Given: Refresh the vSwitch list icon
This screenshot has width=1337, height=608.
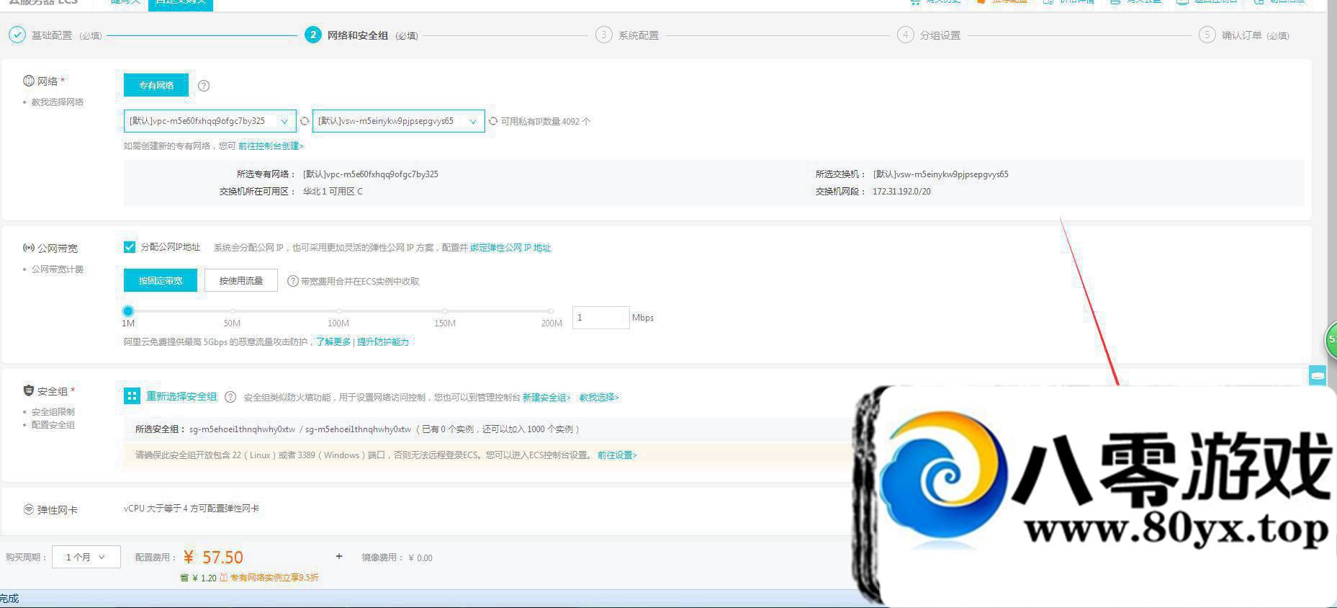Looking at the screenshot, I should point(493,121).
